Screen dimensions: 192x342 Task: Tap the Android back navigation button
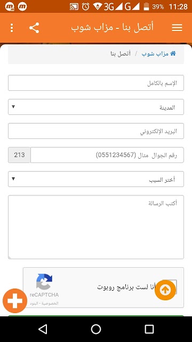click(x=43, y=329)
